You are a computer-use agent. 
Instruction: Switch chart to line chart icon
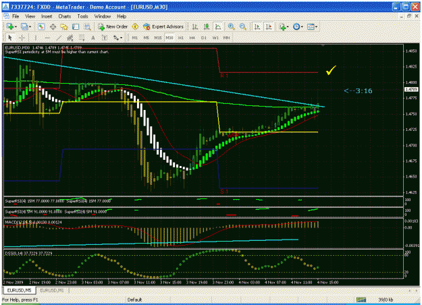pos(218,26)
